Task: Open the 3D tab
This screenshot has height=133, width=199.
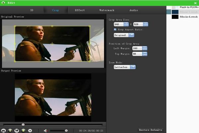Action: point(32,10)
